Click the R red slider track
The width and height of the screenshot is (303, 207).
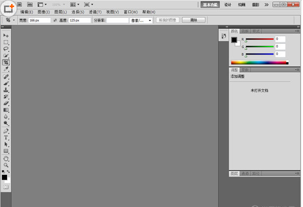260,39
